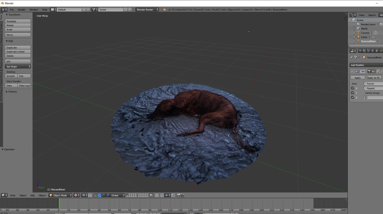The height and width of the screenshot is (214, 383).
Task: Open the Modifier properties wrench icon
Action: 382,50
